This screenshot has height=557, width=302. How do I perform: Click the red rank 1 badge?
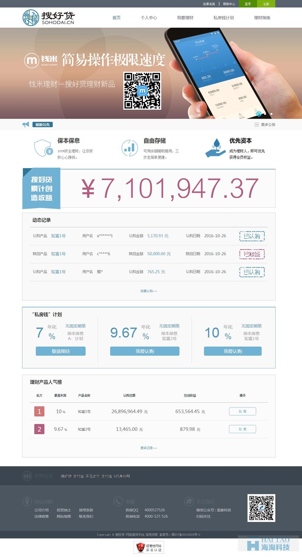39,411
